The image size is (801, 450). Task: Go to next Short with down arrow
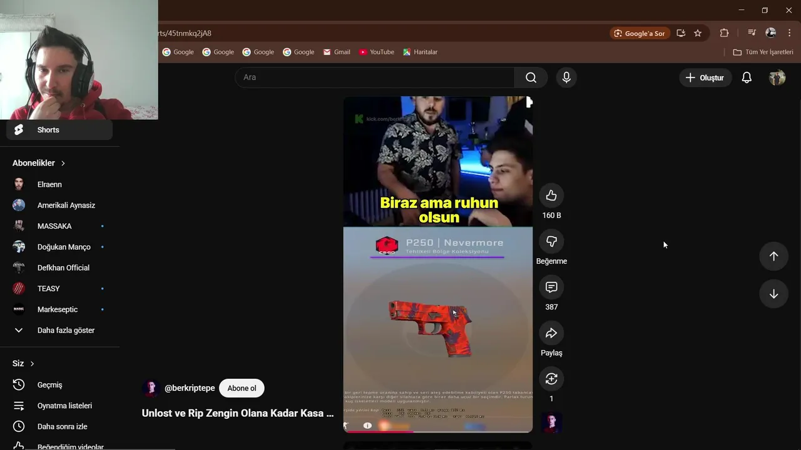point(773,294)
